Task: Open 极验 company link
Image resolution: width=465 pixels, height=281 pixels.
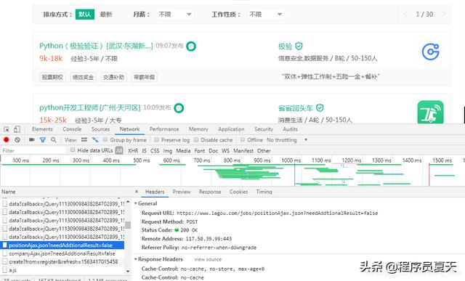Action: tap(286, 46)
